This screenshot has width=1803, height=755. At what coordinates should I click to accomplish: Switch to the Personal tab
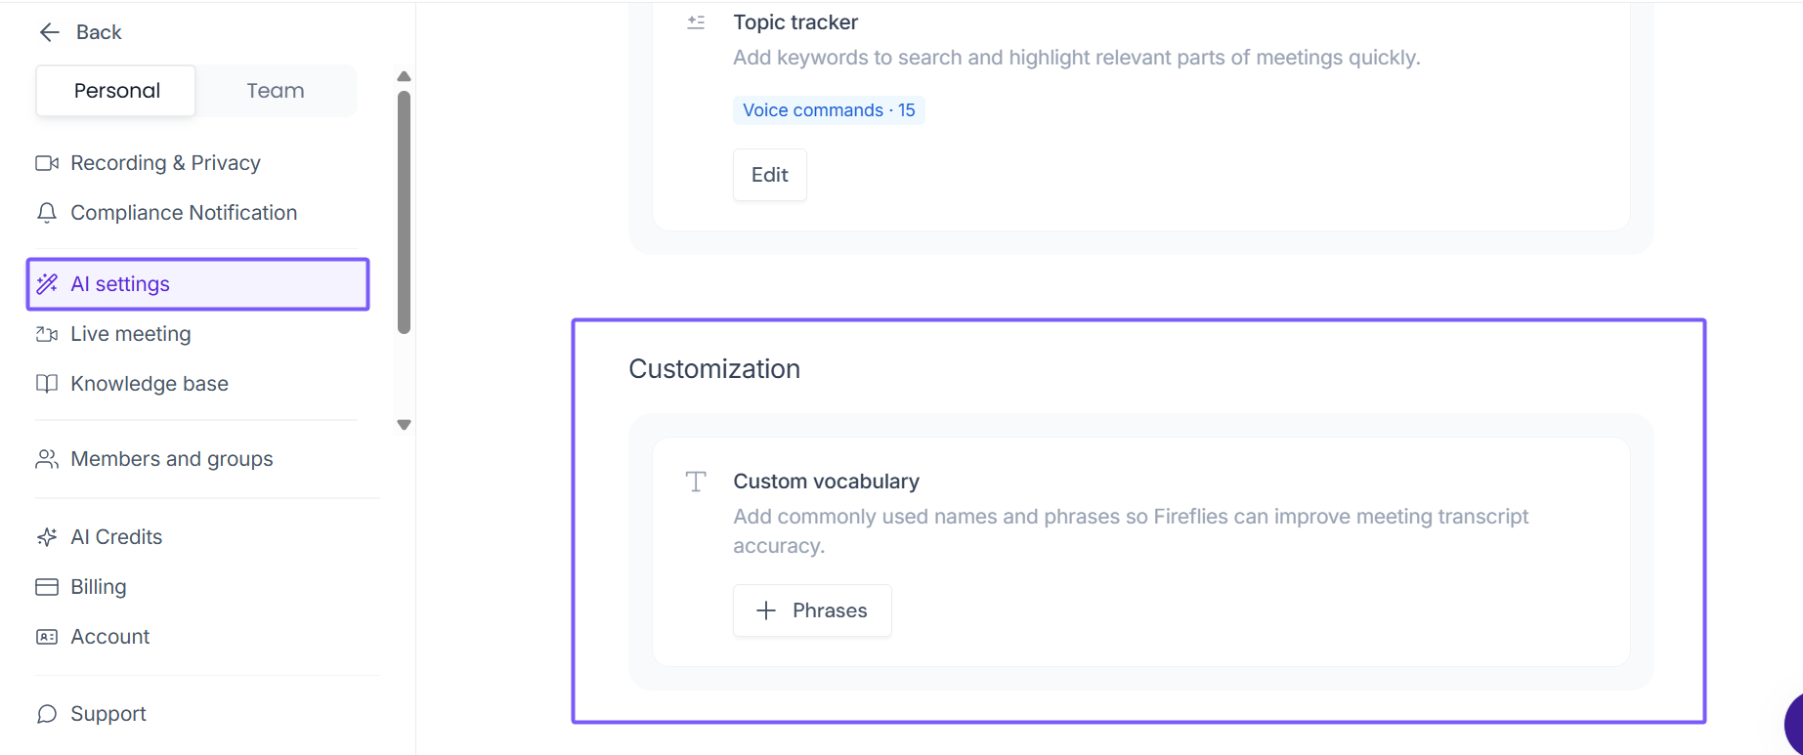[116, 91]
